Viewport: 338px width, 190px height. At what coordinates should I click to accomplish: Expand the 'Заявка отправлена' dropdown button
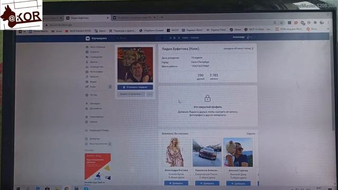tap(132, 94)
